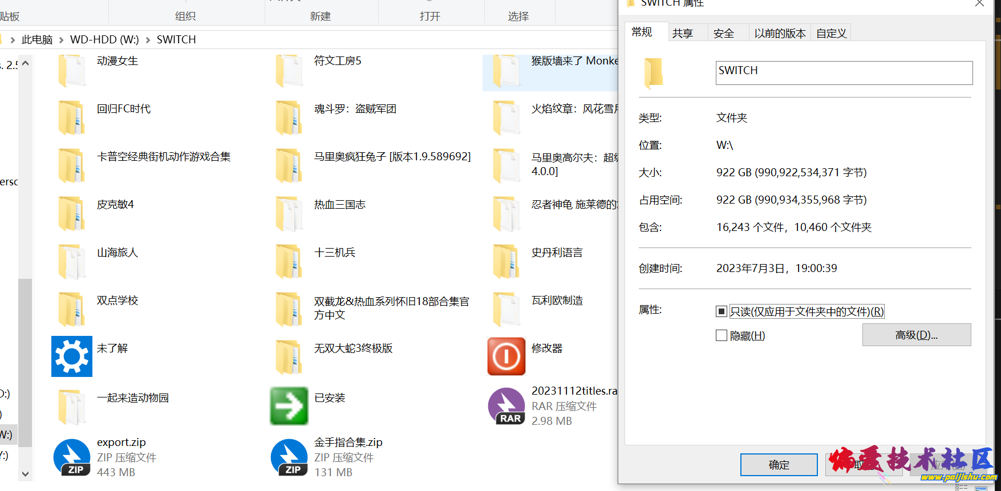Click SWITCH in the address bar

(176, 39)
